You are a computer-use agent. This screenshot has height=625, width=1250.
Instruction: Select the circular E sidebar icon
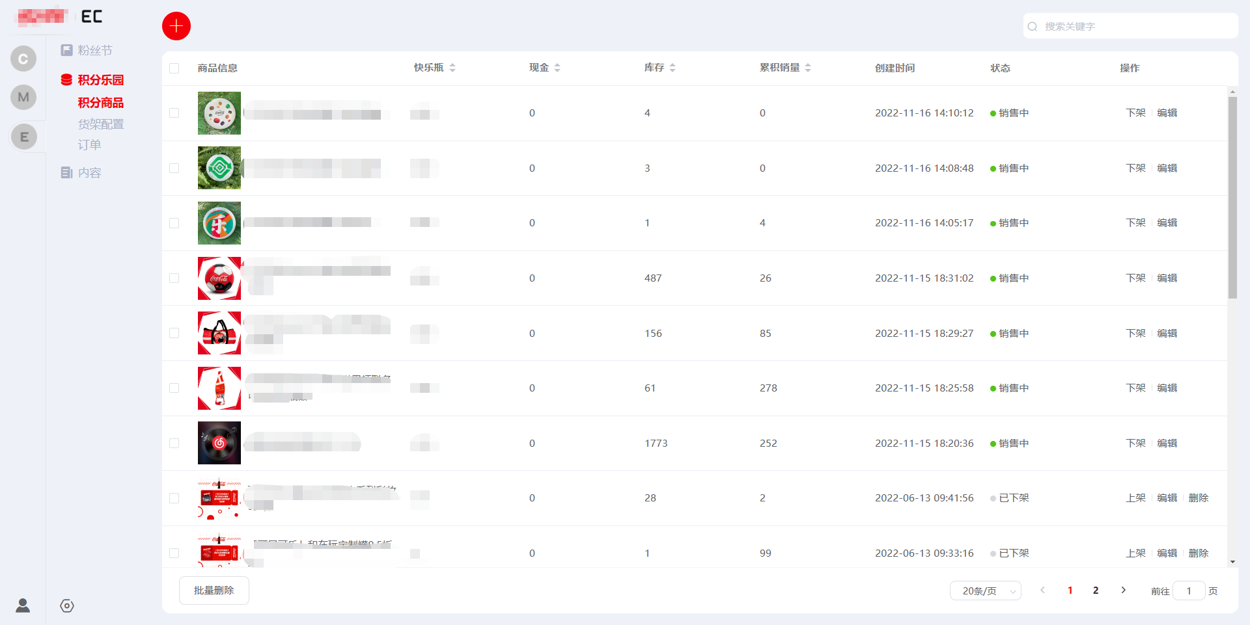(24, 137)
